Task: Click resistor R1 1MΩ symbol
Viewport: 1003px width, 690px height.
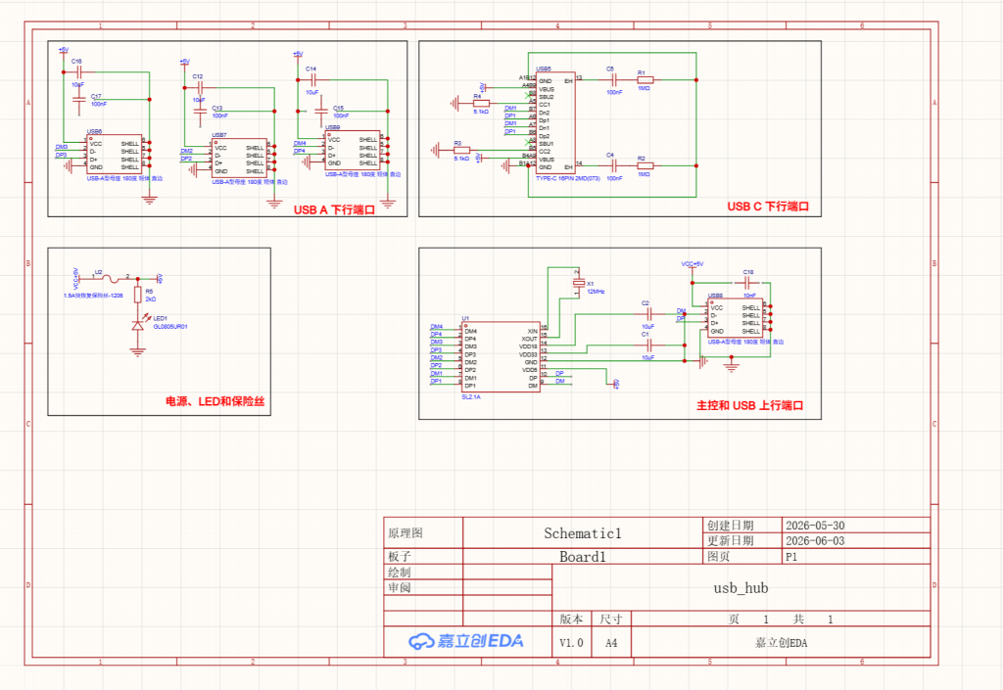Action: 645,80
